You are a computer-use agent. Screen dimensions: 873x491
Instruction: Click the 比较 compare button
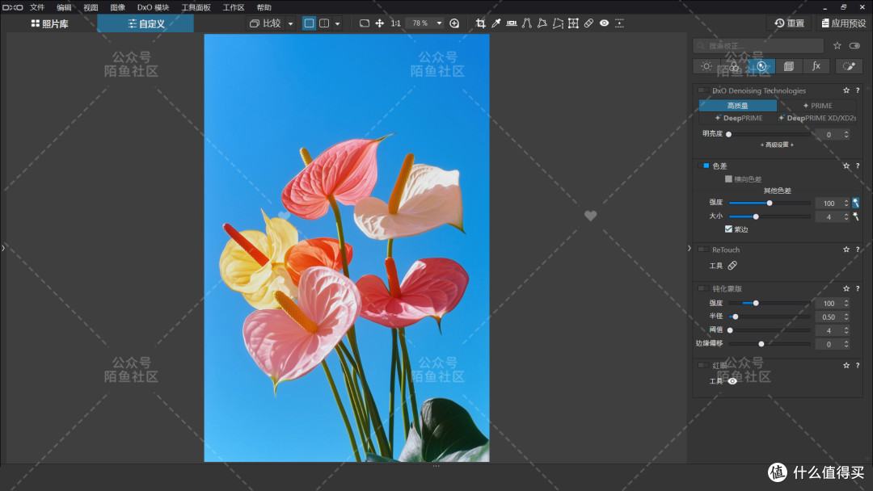(x=266, y=23)
